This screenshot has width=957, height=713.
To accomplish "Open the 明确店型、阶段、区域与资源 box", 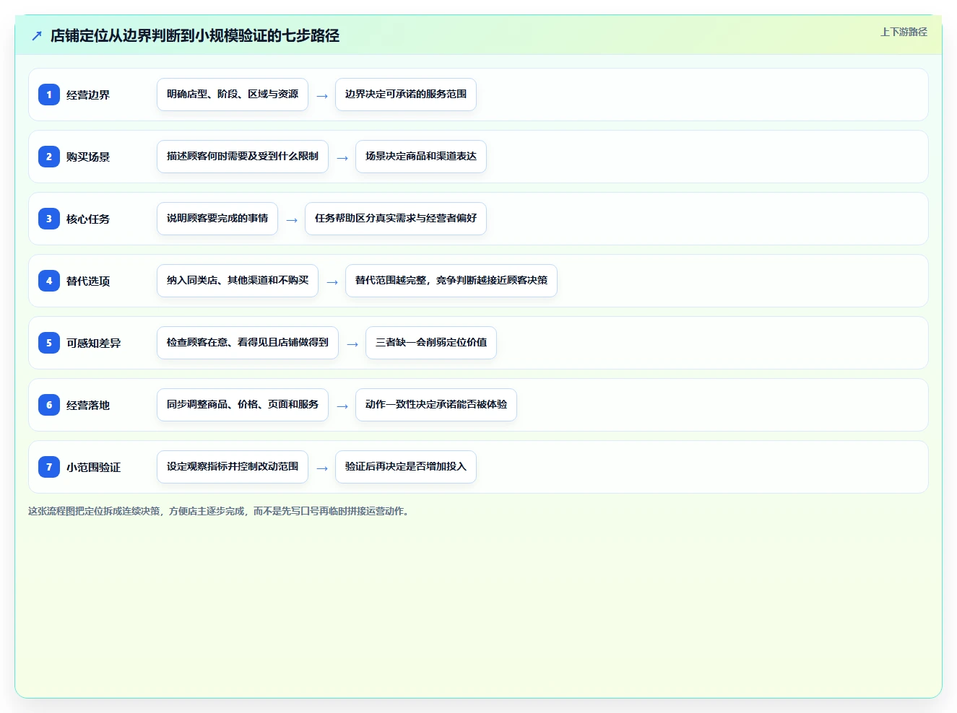I will [233, 95].
